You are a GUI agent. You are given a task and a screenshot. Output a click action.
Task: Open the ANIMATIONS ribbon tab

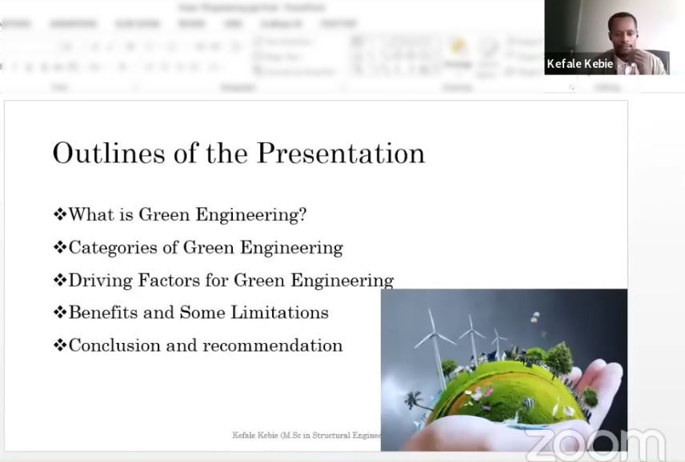[x=73, y=23]
